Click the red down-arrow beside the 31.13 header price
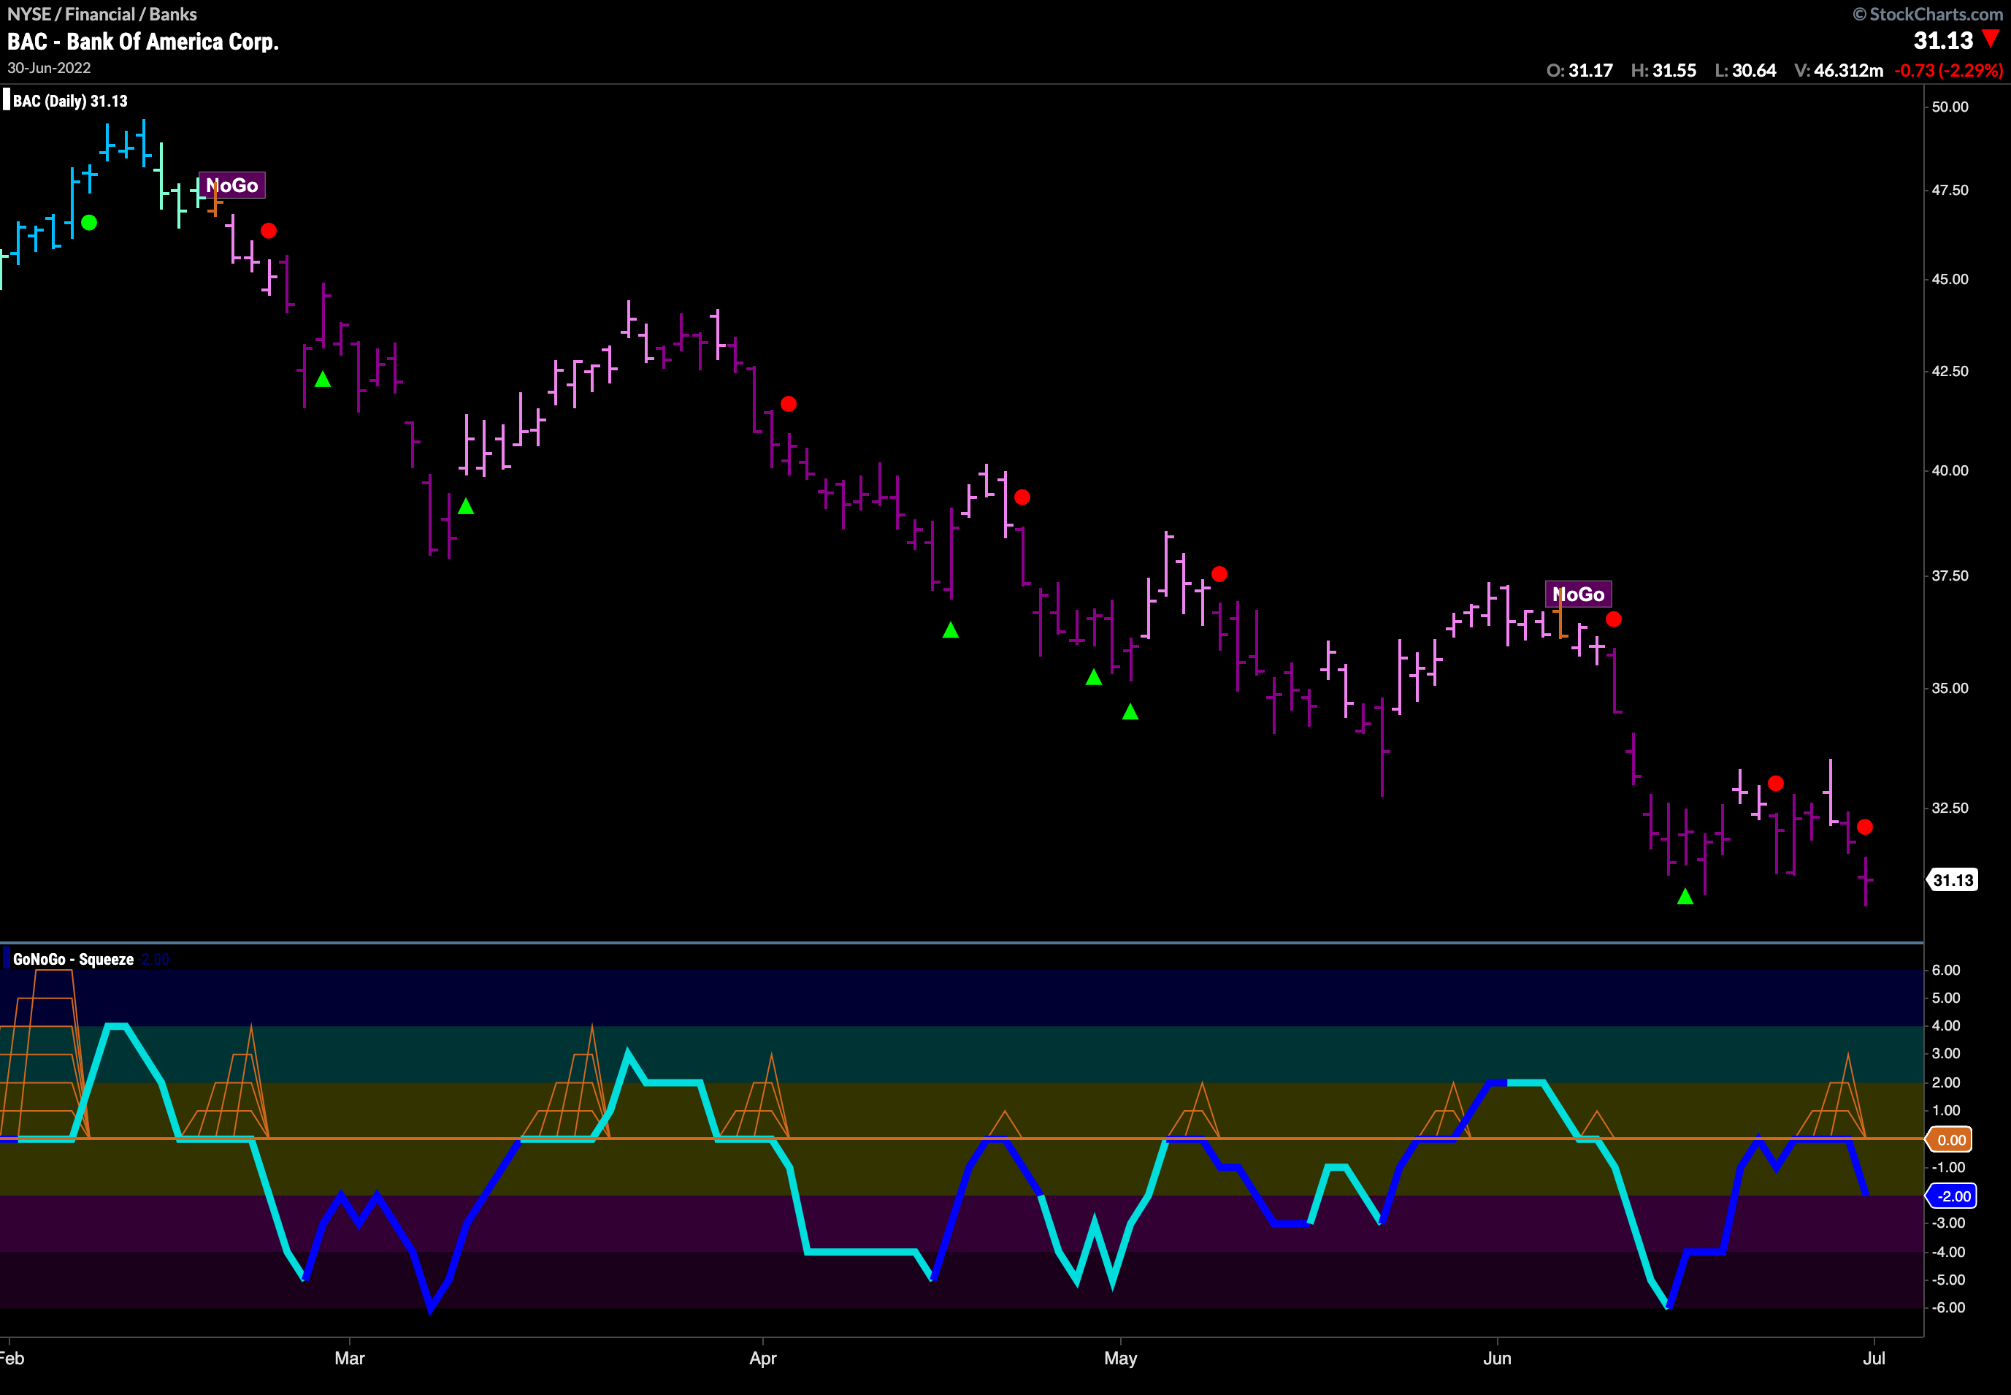 click(x=1991, y=39)
